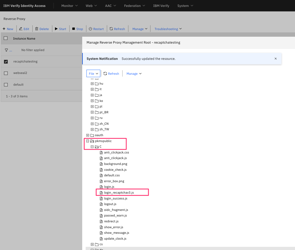The width and height of the screenshot is (295, 250).
Task: Click the file icon for redirect.js
Action: pos(101,222)
